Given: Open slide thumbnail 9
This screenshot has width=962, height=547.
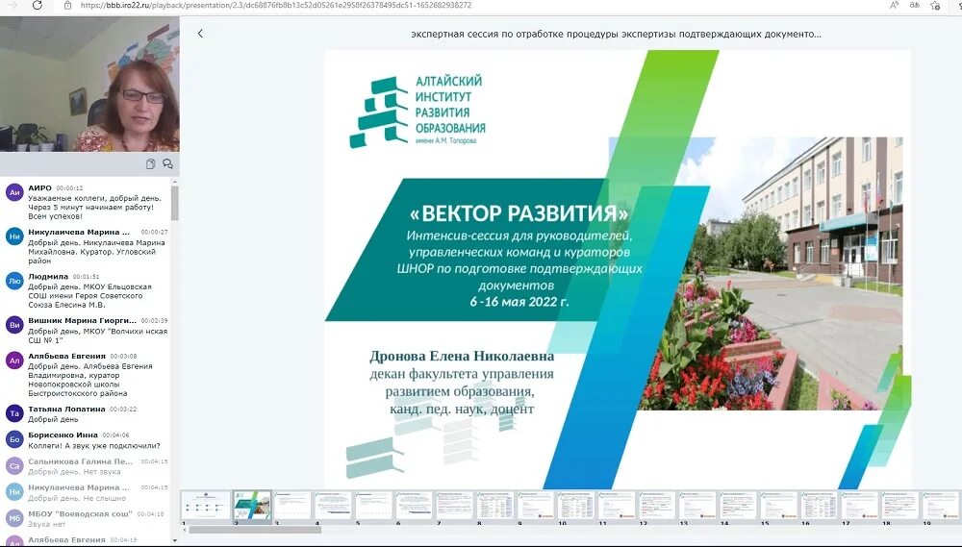Looking at the screenshot, I should click(x=536, y=507).
